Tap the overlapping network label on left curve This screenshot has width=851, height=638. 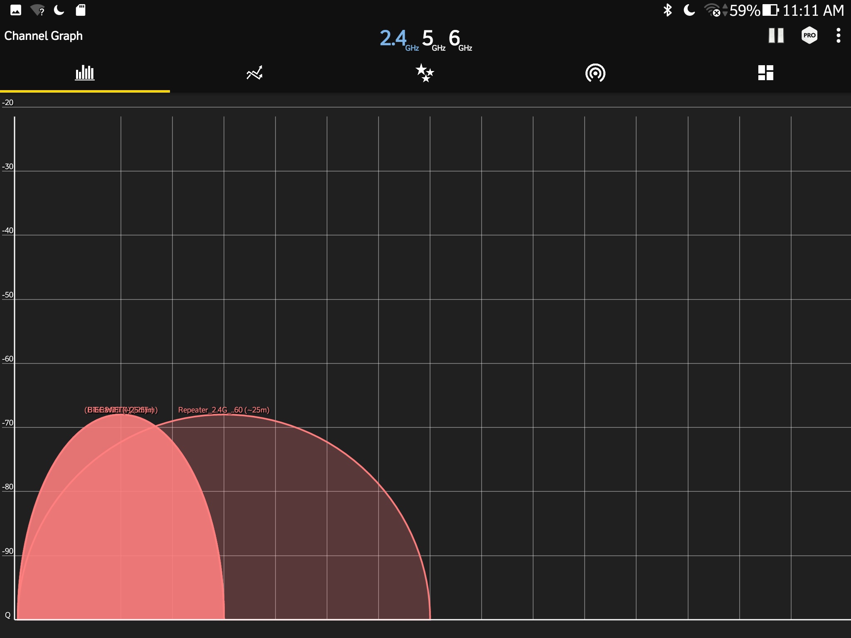[x=121, y=410]
